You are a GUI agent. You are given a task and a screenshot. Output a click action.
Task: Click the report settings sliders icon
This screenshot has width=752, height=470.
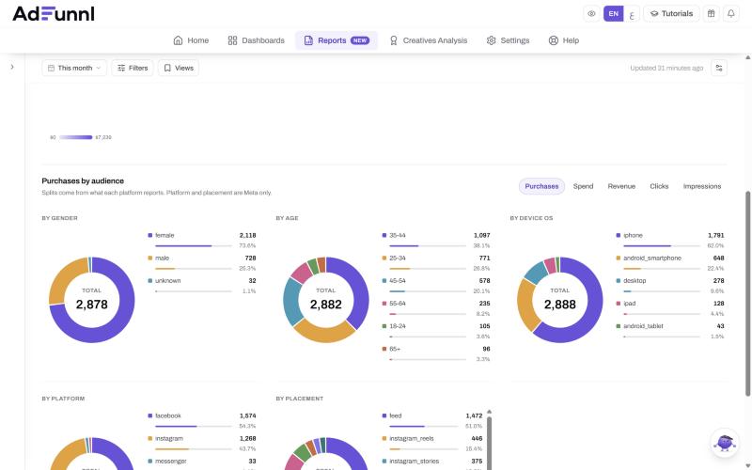point(719,68)
